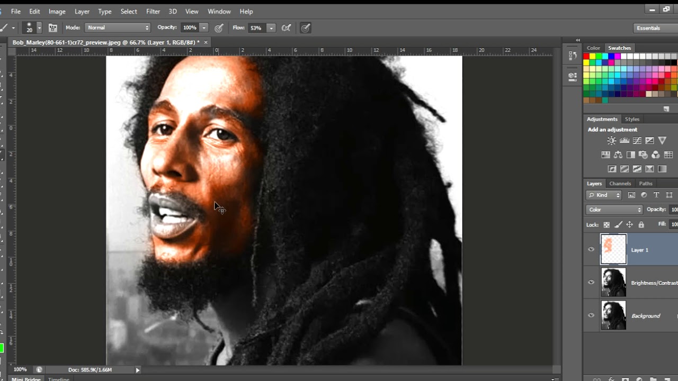Toggle pressure for opacity button
Screen dimensions: 678x381
tap(219, 28)
